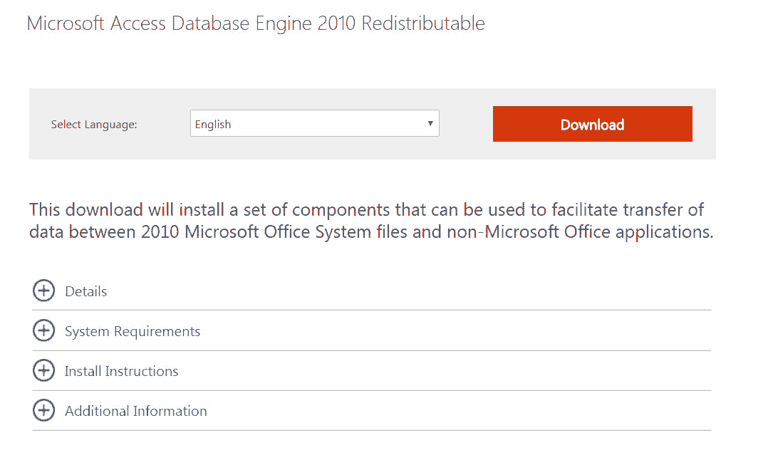Expand System Requirements plus icon
Viewport: 768px width, 465px height.
43,331
